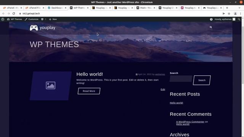Click the Read More button
Screen dimensions: 244x137
89,91
